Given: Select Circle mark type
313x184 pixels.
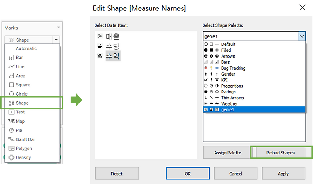Looking at the screenshot, I should (32, 94).
